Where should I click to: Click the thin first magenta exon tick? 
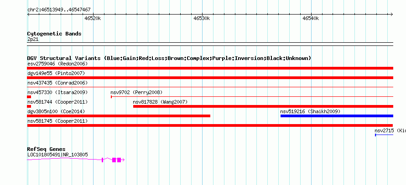tap(103, 160)
